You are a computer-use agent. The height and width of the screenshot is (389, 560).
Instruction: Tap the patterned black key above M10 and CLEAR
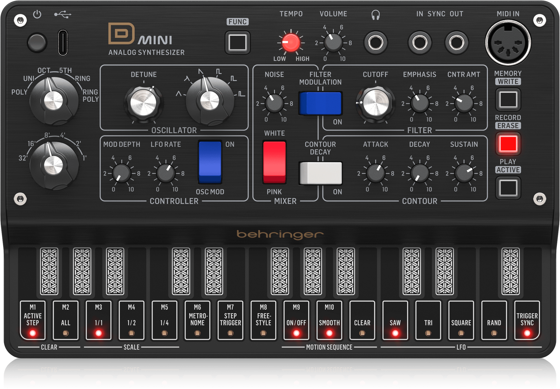tap(346, 271)
